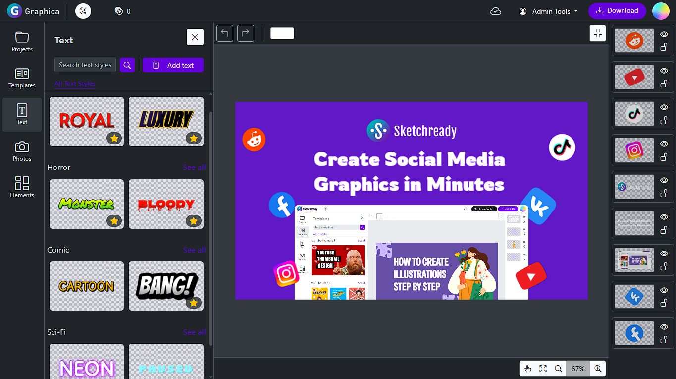Viewport: 676px width, 379px height.
Task: Choose the CARTOON text style
Action: pos(87,286)
